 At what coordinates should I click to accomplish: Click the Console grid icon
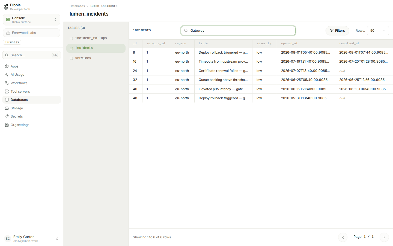(x=8, y=20)
